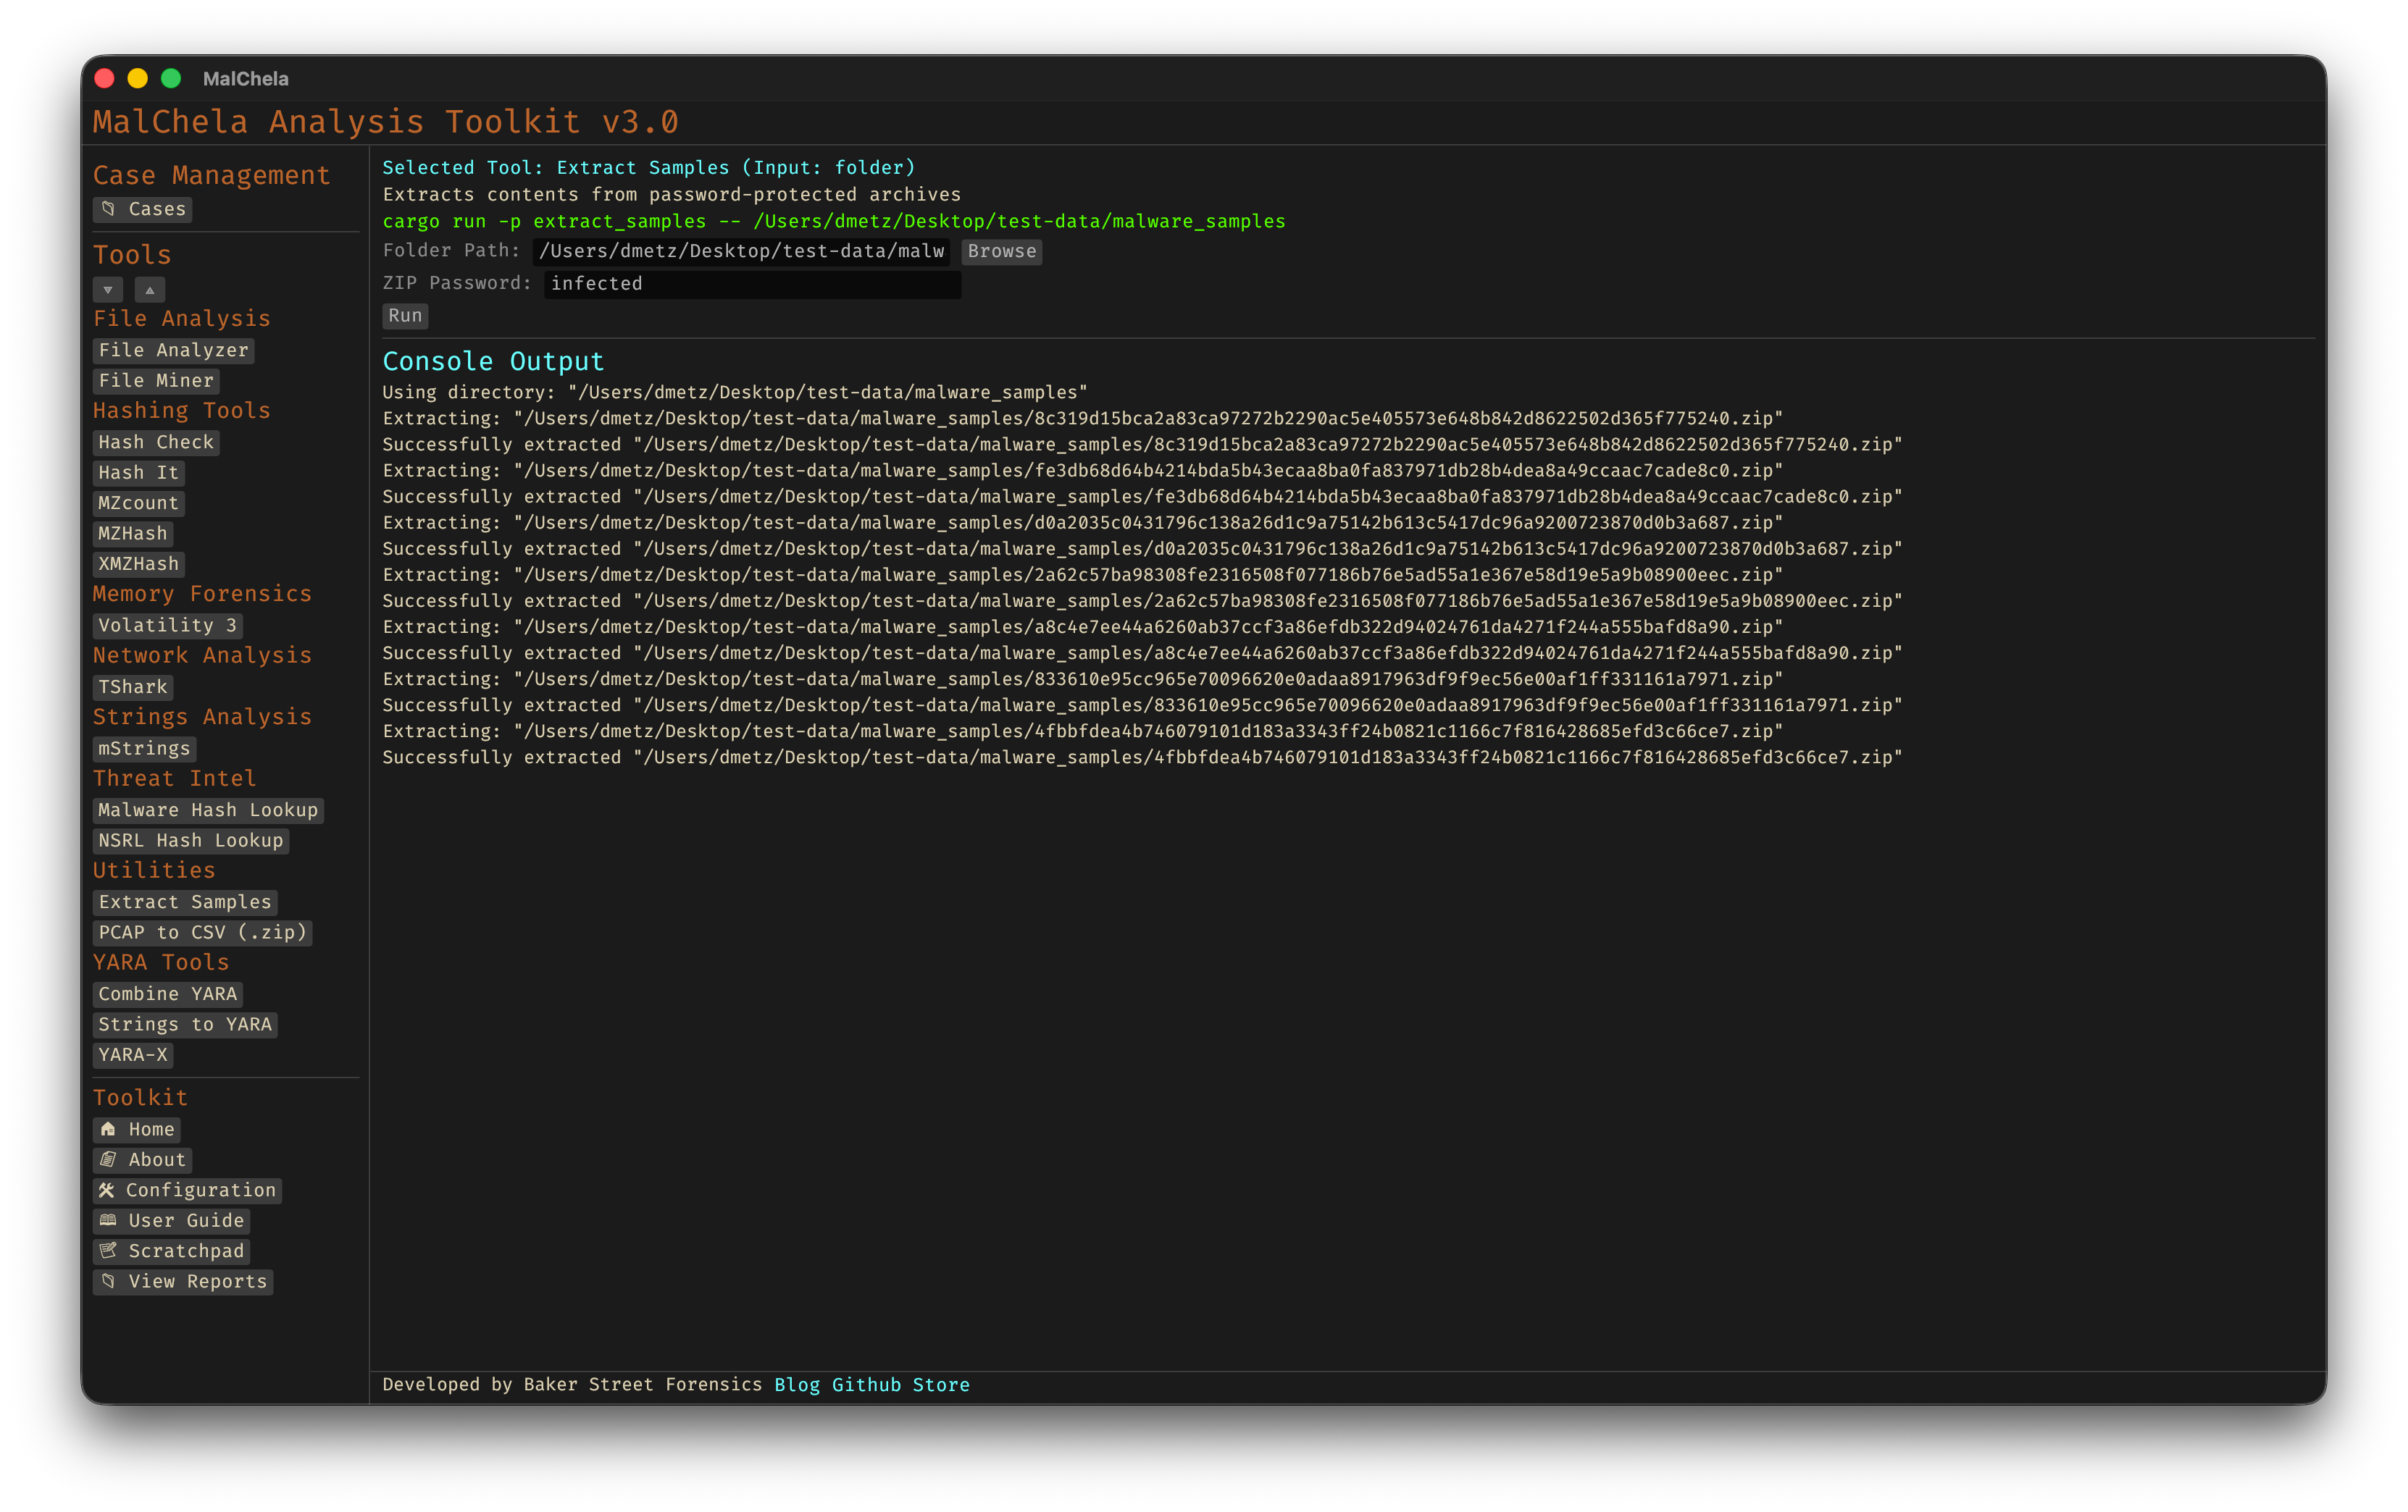
Task: Click the MalChela Analysis Toolkit v3.0 title
Action: (386, 122)
